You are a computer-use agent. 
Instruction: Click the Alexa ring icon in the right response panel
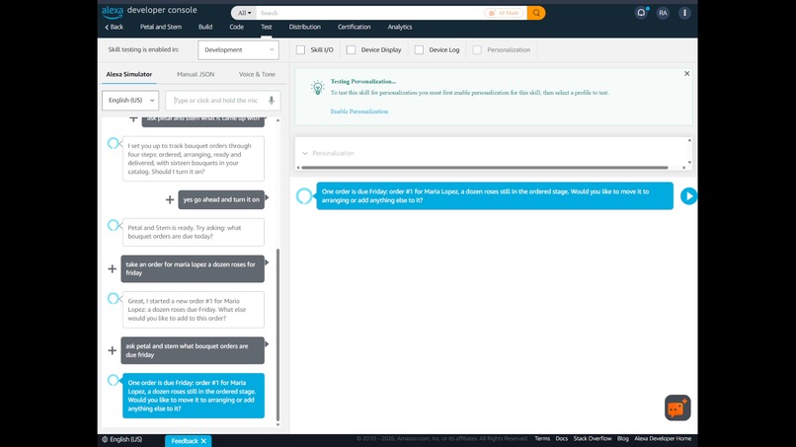point(304,195)
